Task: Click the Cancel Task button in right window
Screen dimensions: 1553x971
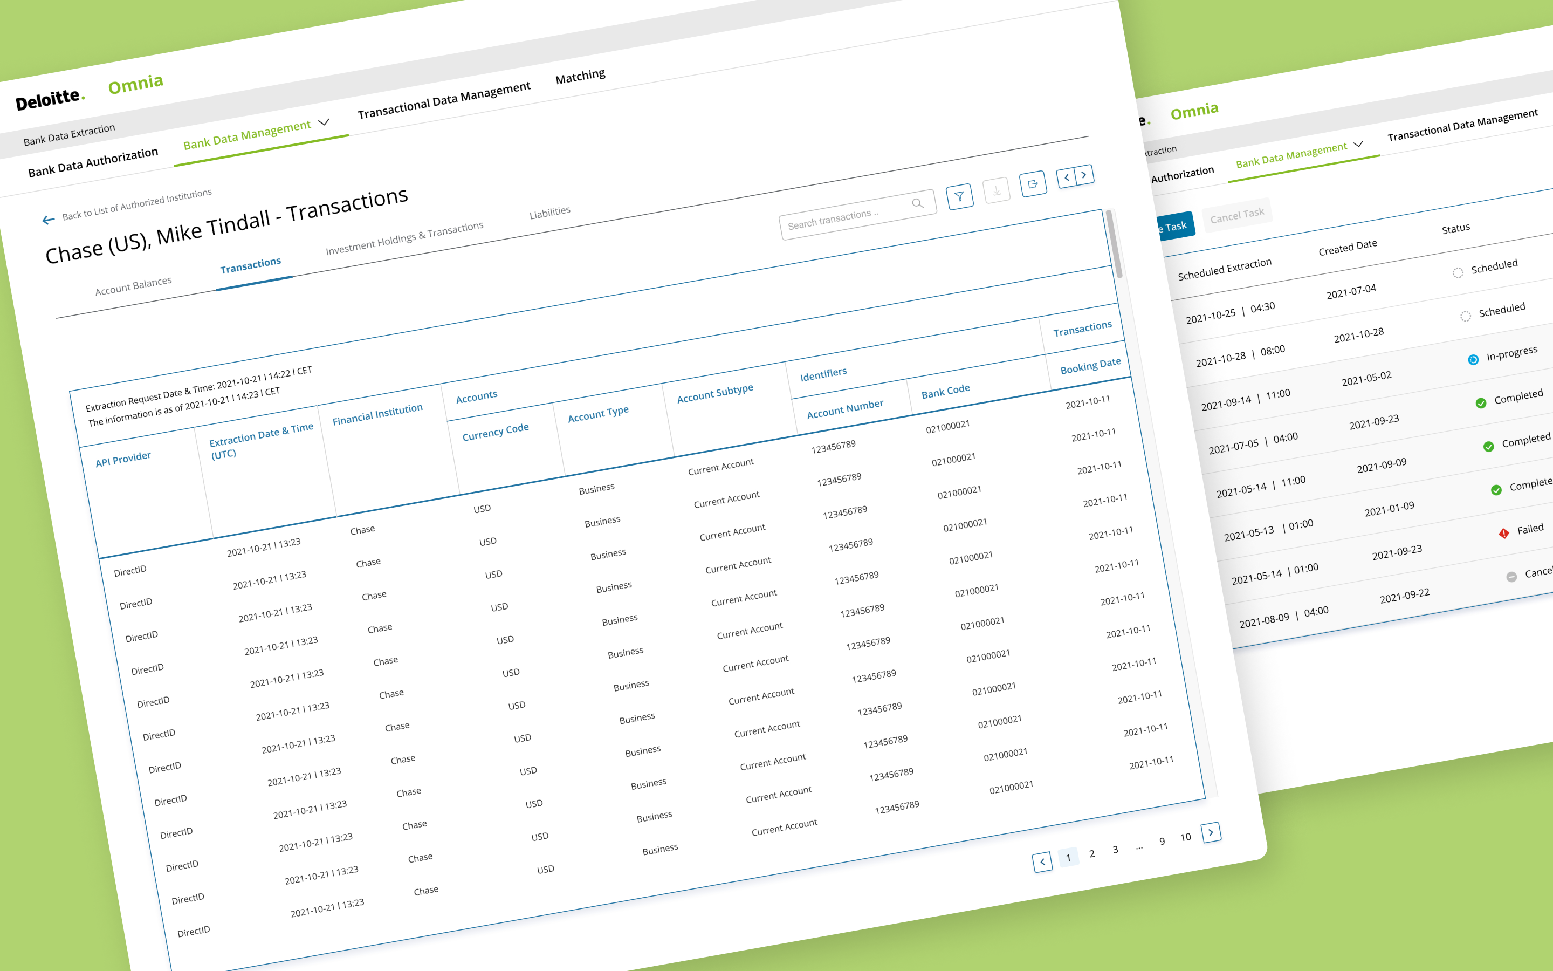Action: [1237, 215]
